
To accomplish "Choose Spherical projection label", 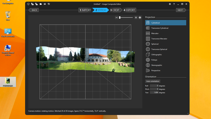I will pos(155,44).
